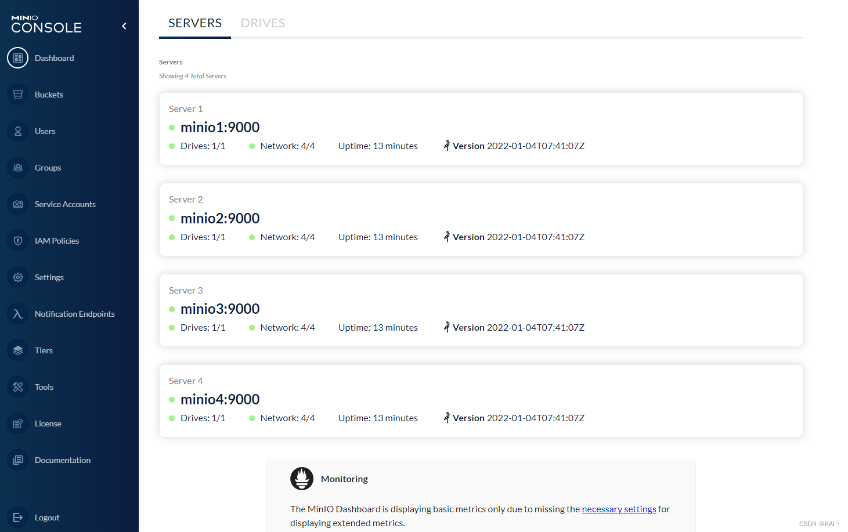Click the MinIO bird icon on Server 1
Viewport: 848px width, 532px height.
click(x=446, y=146)
